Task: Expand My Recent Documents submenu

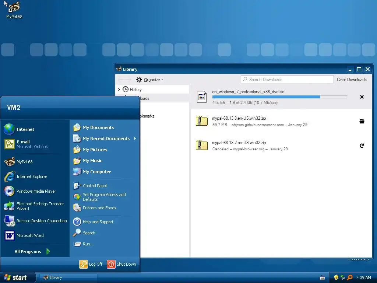Action: point(135,139)
